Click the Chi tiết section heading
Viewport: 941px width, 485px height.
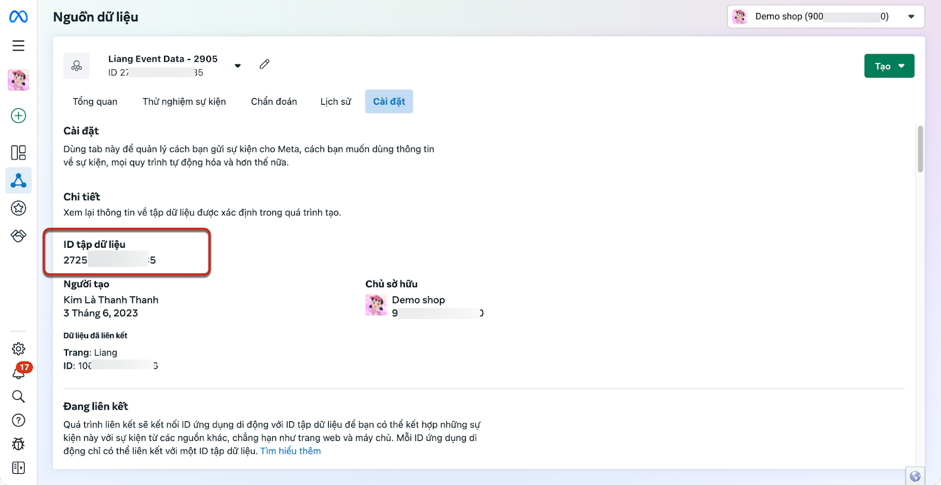coord(82,197)
